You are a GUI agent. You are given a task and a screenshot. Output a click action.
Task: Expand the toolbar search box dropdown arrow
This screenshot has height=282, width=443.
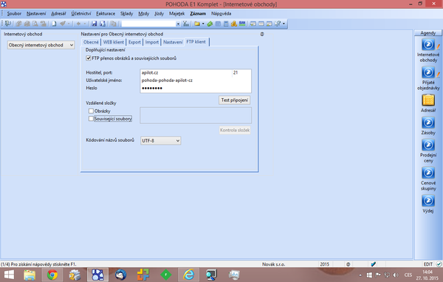click(178, 24)
